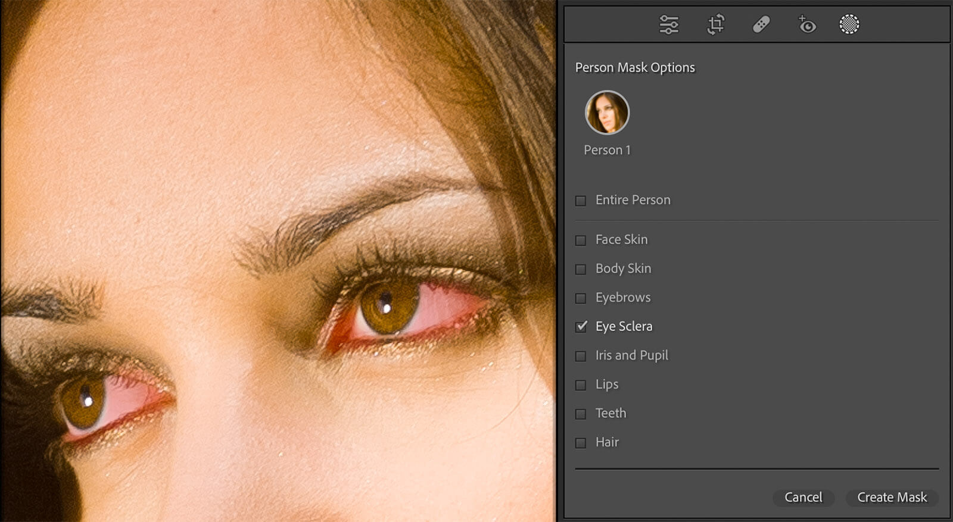Click the iris of the lower-left eye in photo
Viewport: 953px width, 522px height.
point(83,401)
